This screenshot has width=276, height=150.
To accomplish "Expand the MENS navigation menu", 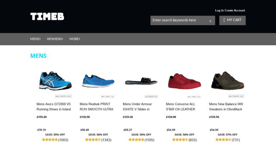I will coord(35,39).
